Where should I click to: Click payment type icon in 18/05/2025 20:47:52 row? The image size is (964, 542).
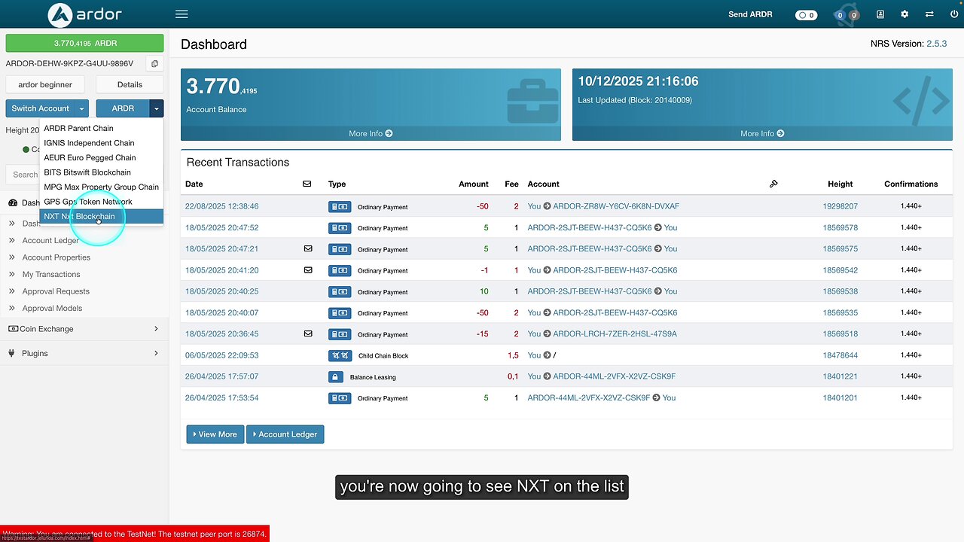click(x=340, y=227)
